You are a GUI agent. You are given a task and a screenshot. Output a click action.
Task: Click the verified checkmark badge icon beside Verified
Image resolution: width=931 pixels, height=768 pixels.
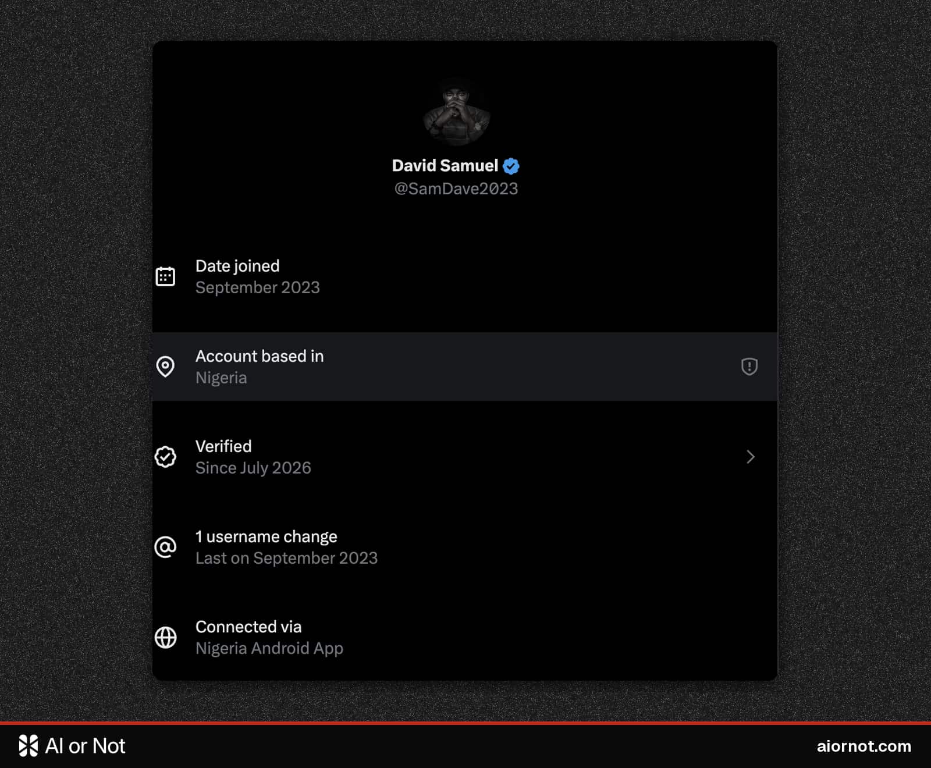point(165,457)
